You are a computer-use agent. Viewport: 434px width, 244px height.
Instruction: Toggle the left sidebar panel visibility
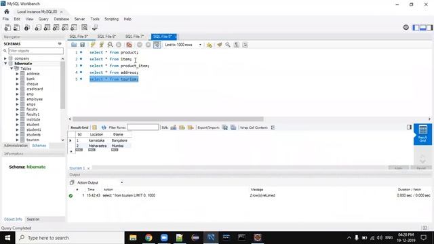[416, 27]
